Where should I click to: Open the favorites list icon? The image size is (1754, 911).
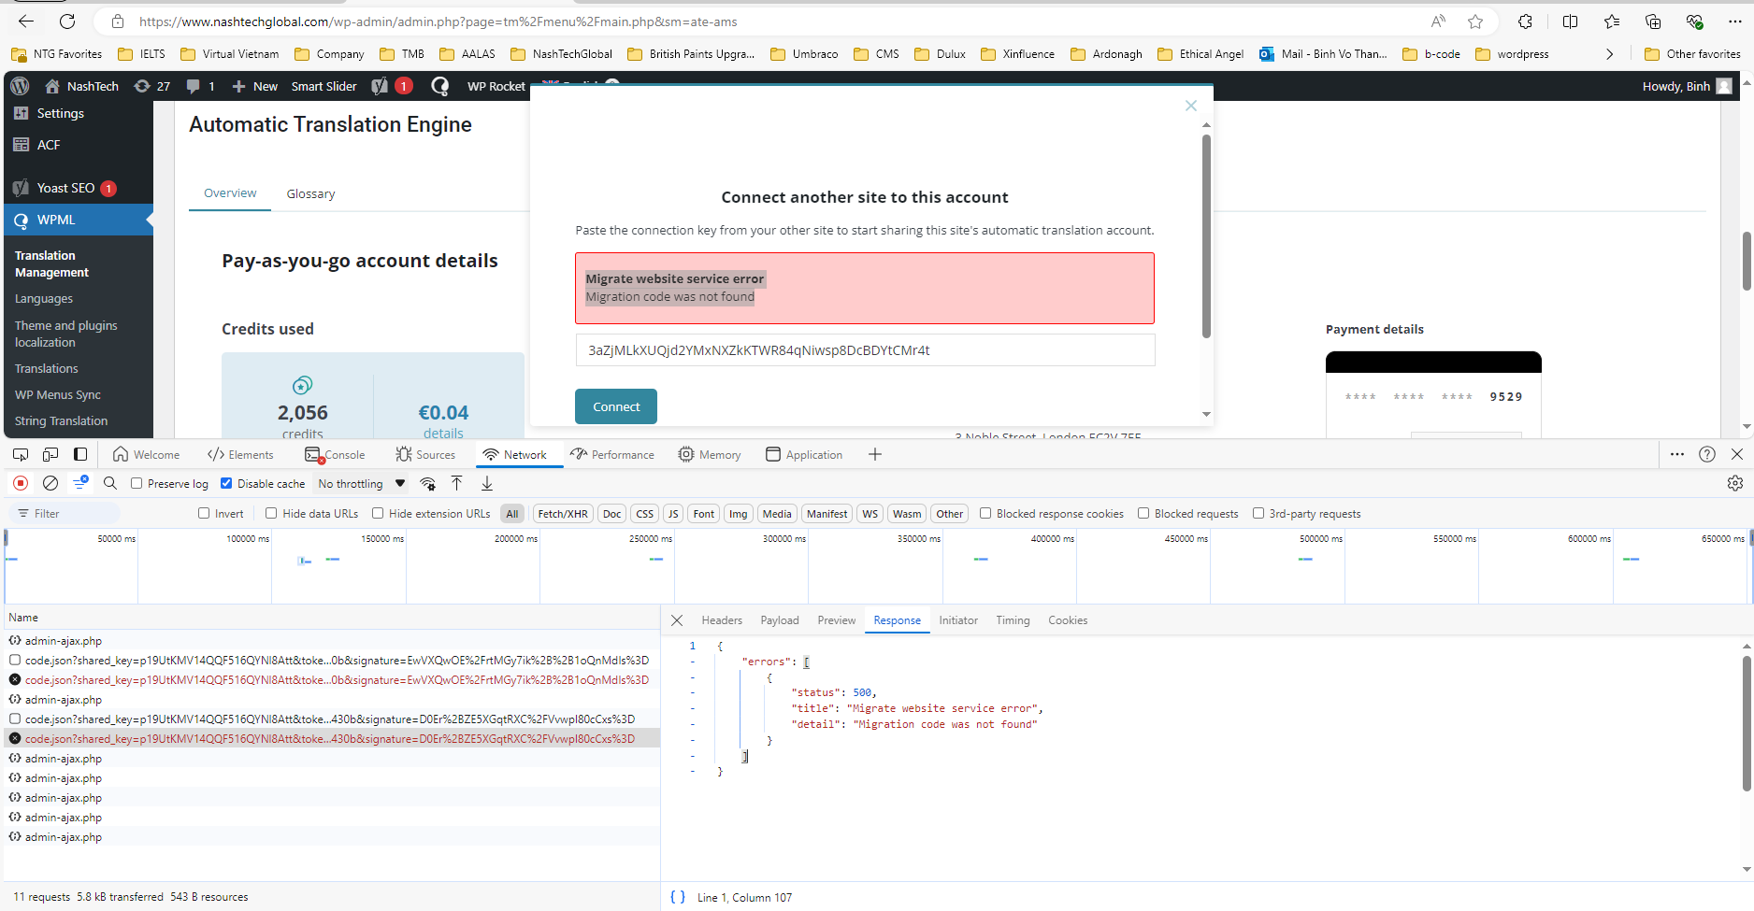point(1612,21)
